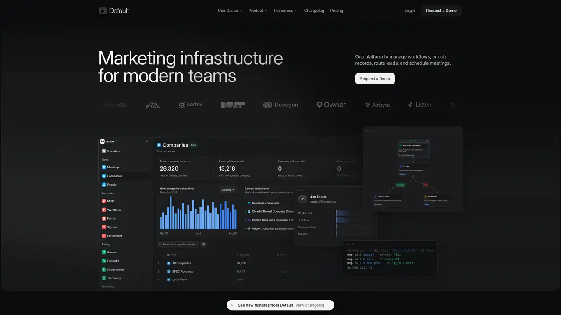This screenshot has width=561, height=315.
Task: Click the View changelog link
Action: [x=312, y=305]
